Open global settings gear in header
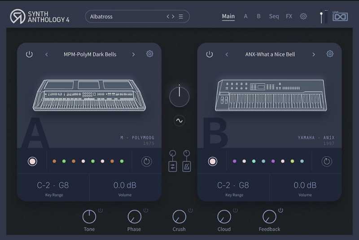The image size is (359, 240). click(x=303, y=16)
